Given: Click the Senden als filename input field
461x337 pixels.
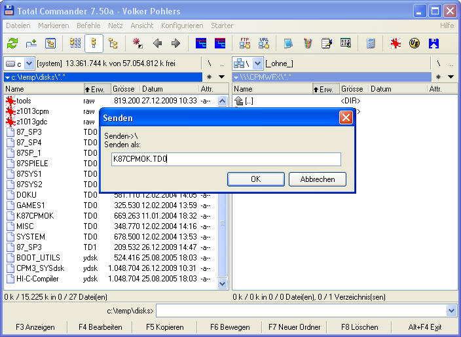Looking at the screenshot, I should (x=226, y=159).
